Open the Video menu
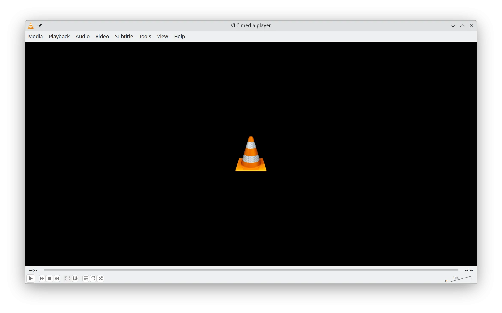Screen dimensions: 502x313 point(102,36)
